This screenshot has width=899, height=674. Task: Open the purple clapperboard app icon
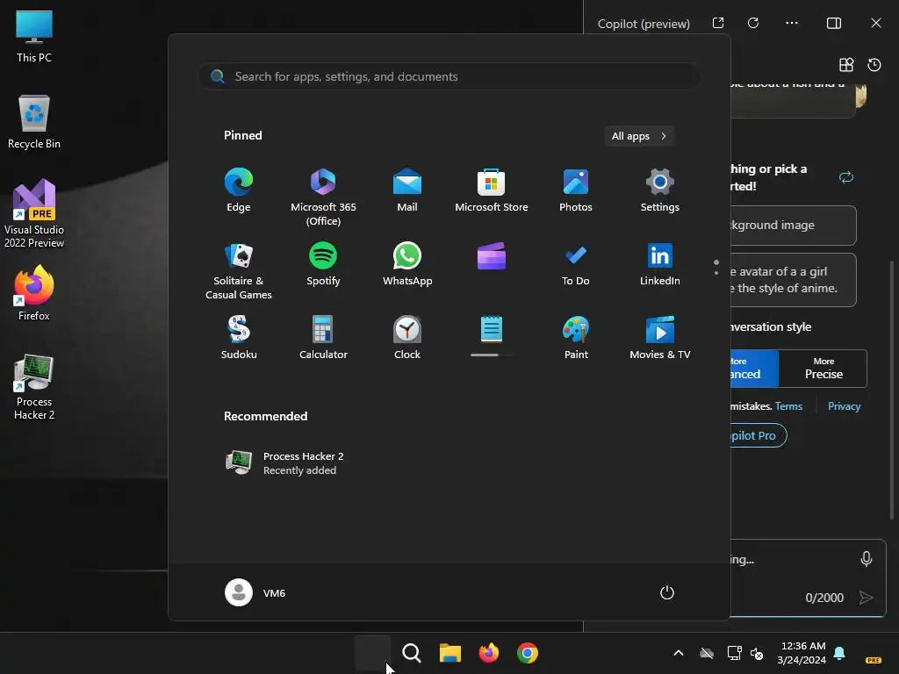pyautogui.click(x=492, y=256)
